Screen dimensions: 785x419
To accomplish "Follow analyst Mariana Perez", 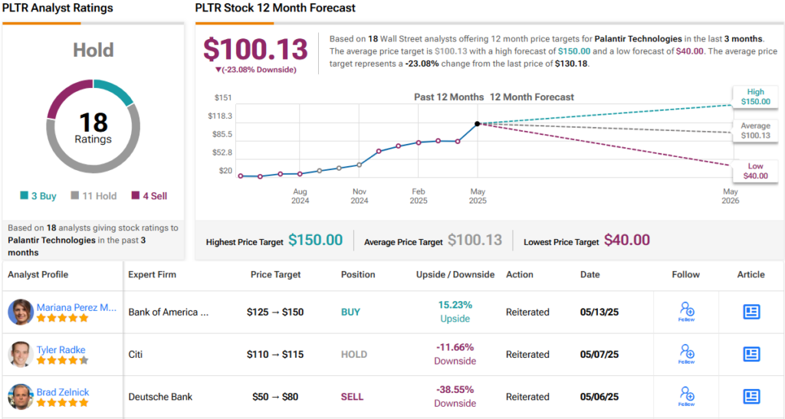I will (x=686, y=312).
